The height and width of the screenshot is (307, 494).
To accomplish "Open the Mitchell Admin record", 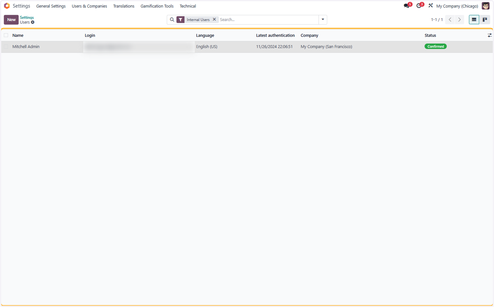I will [26, 47].
